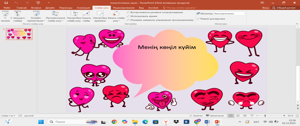This screenshot has width=300, height=126.
Task: Switch to the Дизайн tab
Action: [50, 8]
